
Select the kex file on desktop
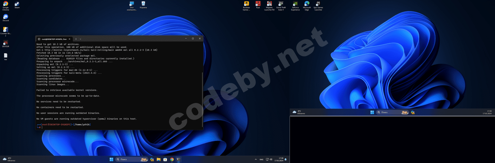click(6, 57)
